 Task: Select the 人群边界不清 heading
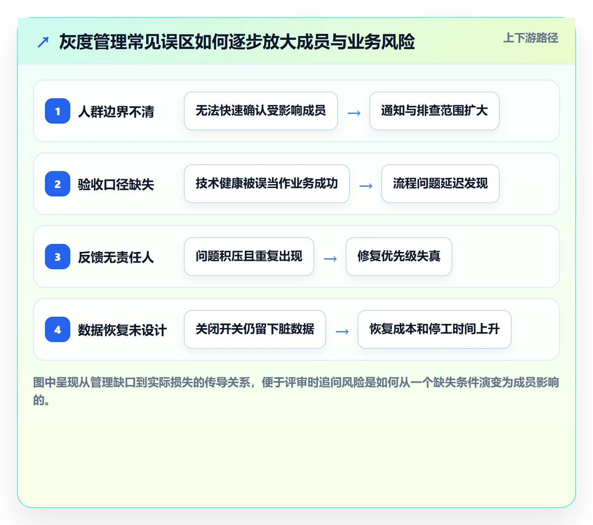[116, 112]
